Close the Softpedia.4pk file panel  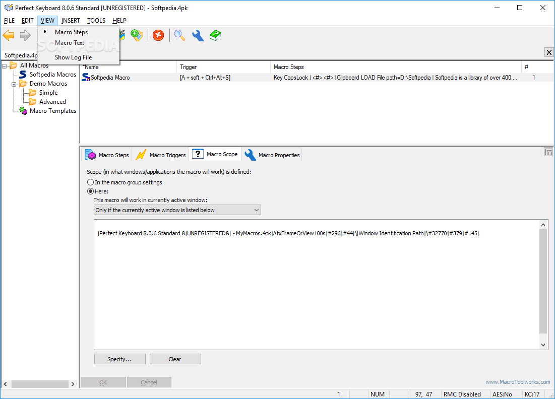549,52
